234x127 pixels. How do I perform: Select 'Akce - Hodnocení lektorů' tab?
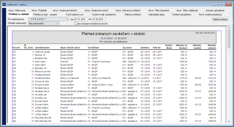65,11
